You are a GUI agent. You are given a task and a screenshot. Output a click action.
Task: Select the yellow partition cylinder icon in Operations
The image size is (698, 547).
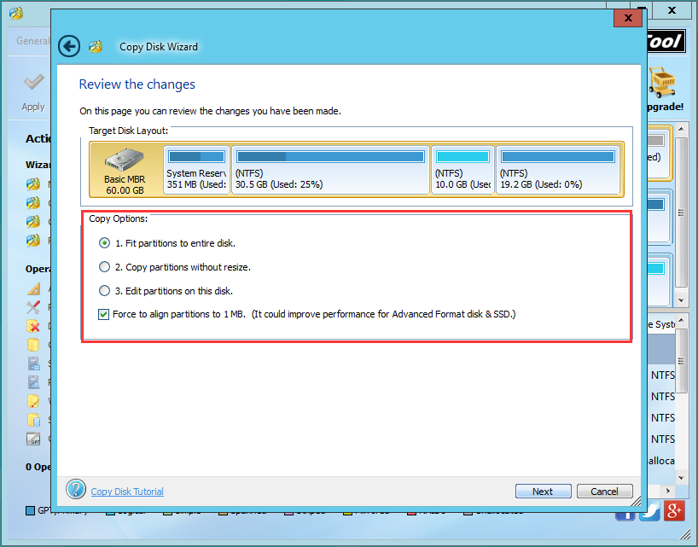click(x=32, y=343)
